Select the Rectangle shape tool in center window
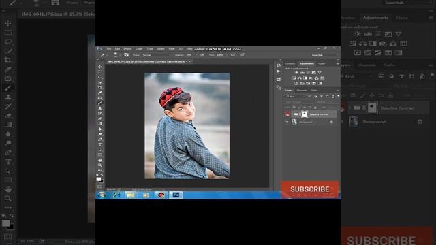This screenshot has height=245, width=436. 100,154
